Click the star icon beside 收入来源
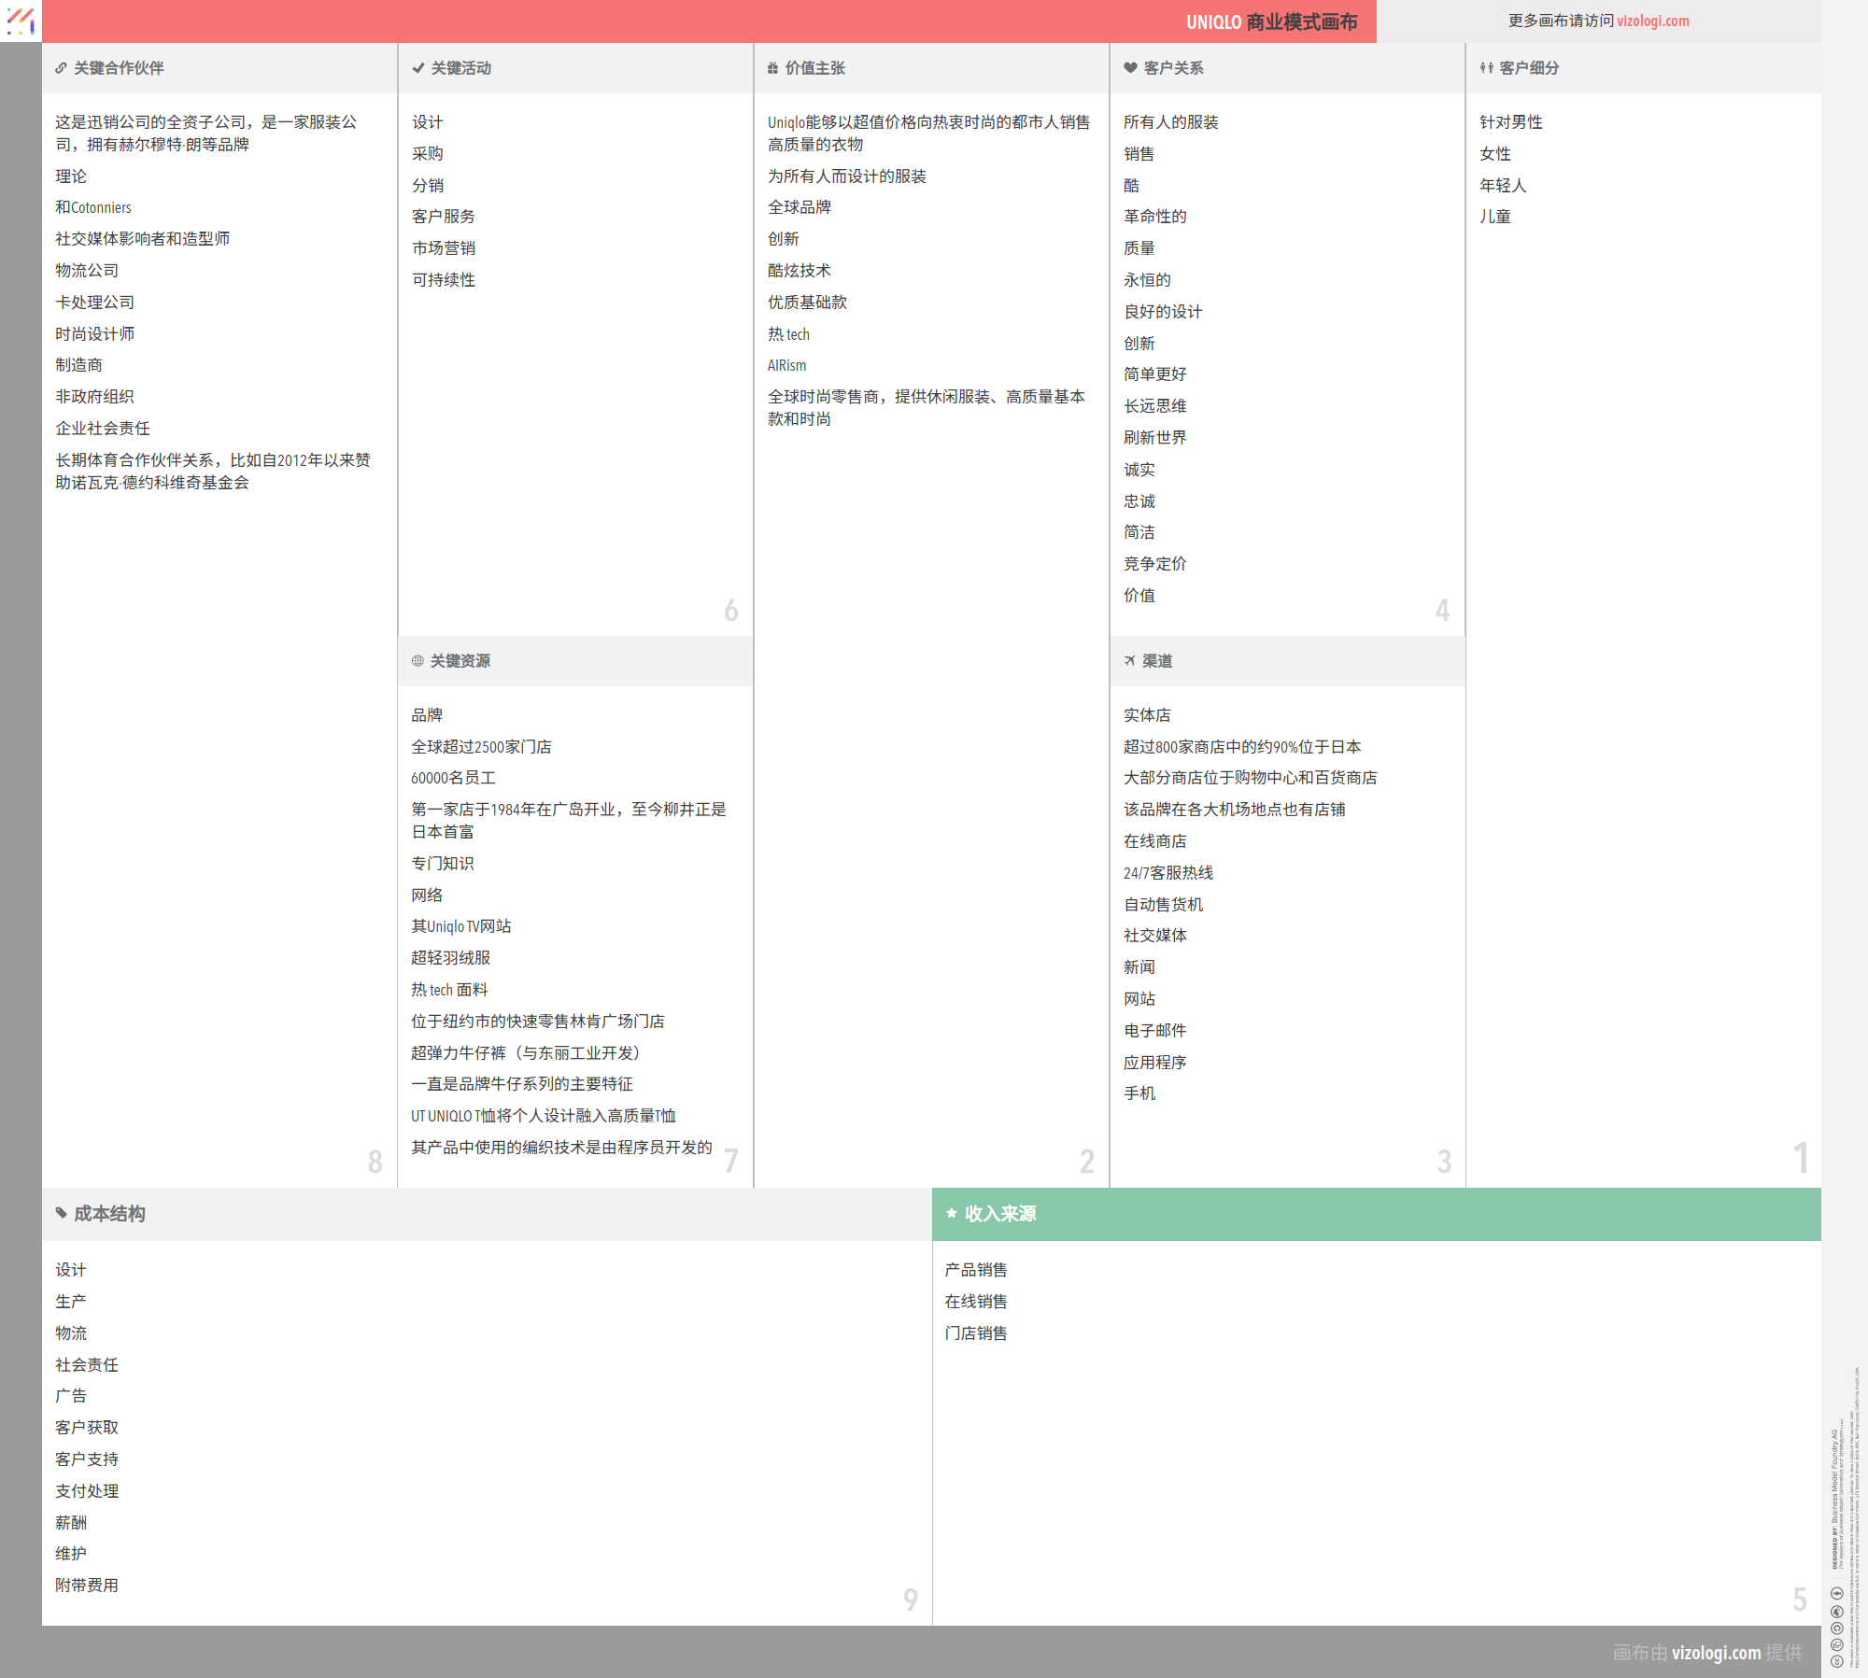Screen dimensions: 1868x1678 click(952, 1213)
